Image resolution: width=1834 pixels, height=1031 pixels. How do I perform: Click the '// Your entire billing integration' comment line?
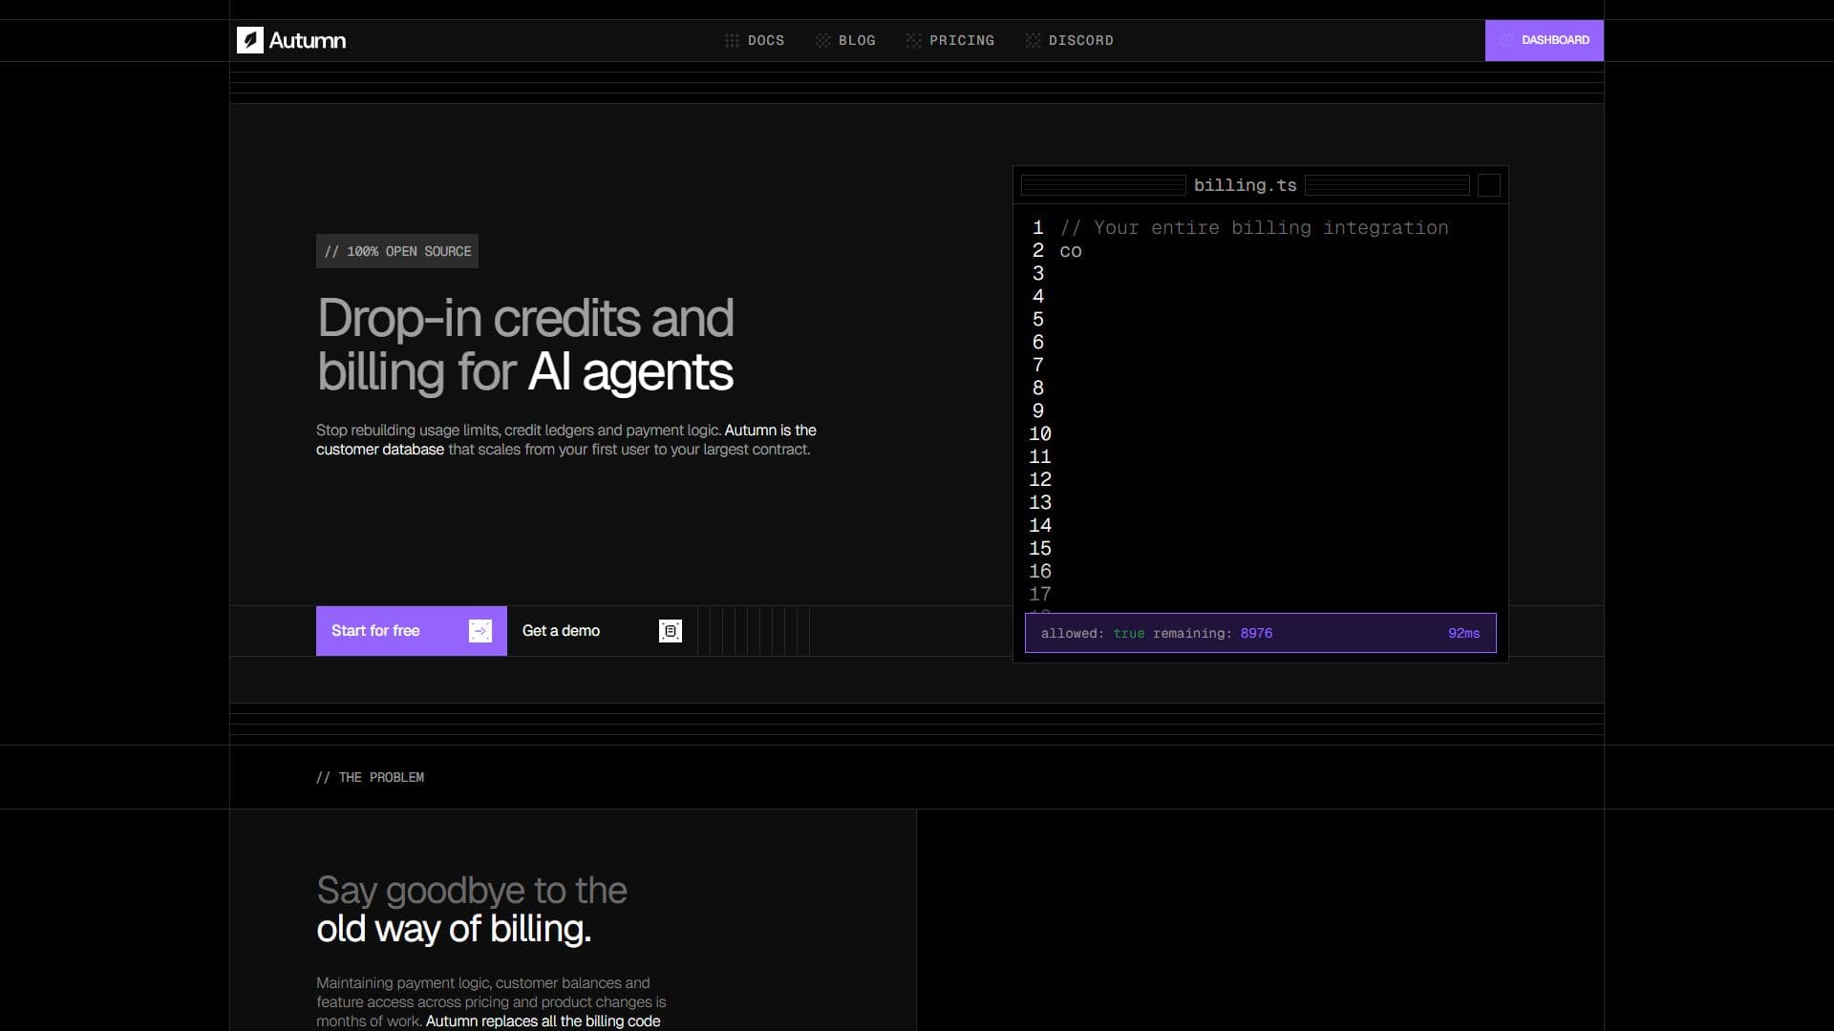tap(1254, 228)
